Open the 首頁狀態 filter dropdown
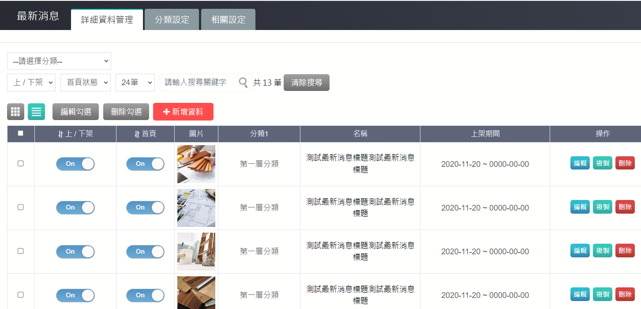 click(86, 83)
